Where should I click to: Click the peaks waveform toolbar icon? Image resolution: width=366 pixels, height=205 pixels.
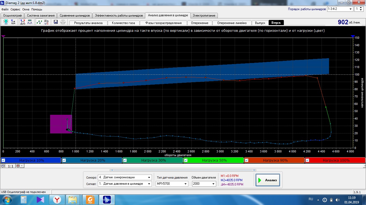(x=30, y=22)
